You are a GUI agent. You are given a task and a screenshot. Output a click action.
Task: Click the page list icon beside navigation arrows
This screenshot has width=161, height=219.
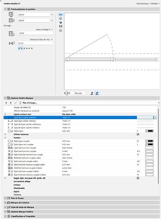point(16,103)
